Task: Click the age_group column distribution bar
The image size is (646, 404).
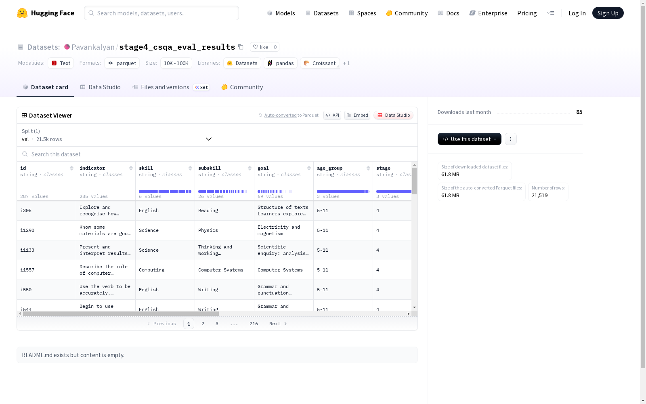Action: 343,191
